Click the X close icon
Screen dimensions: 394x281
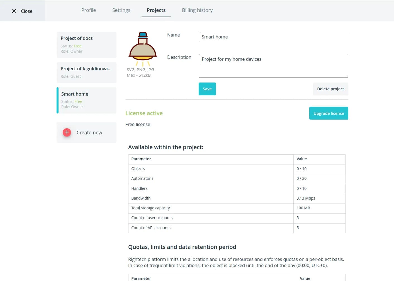(14, 11)
